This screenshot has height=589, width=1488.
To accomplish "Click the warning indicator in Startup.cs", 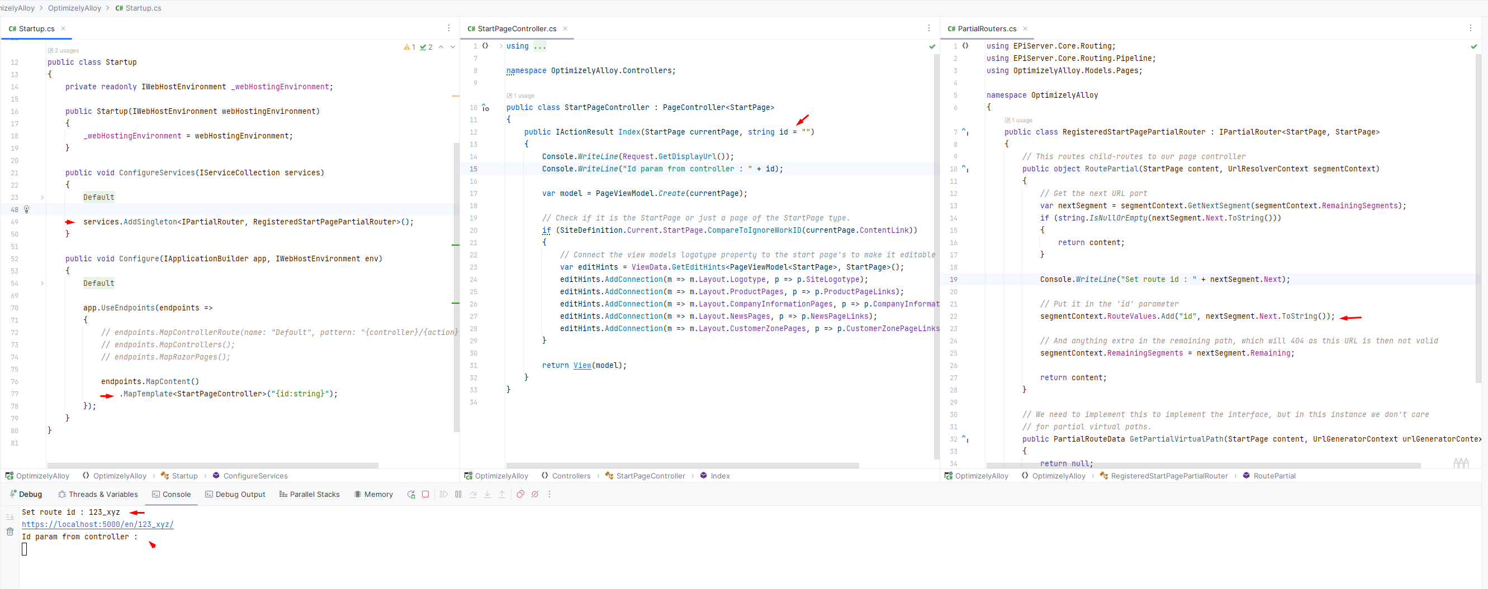I will click(410, 47).
